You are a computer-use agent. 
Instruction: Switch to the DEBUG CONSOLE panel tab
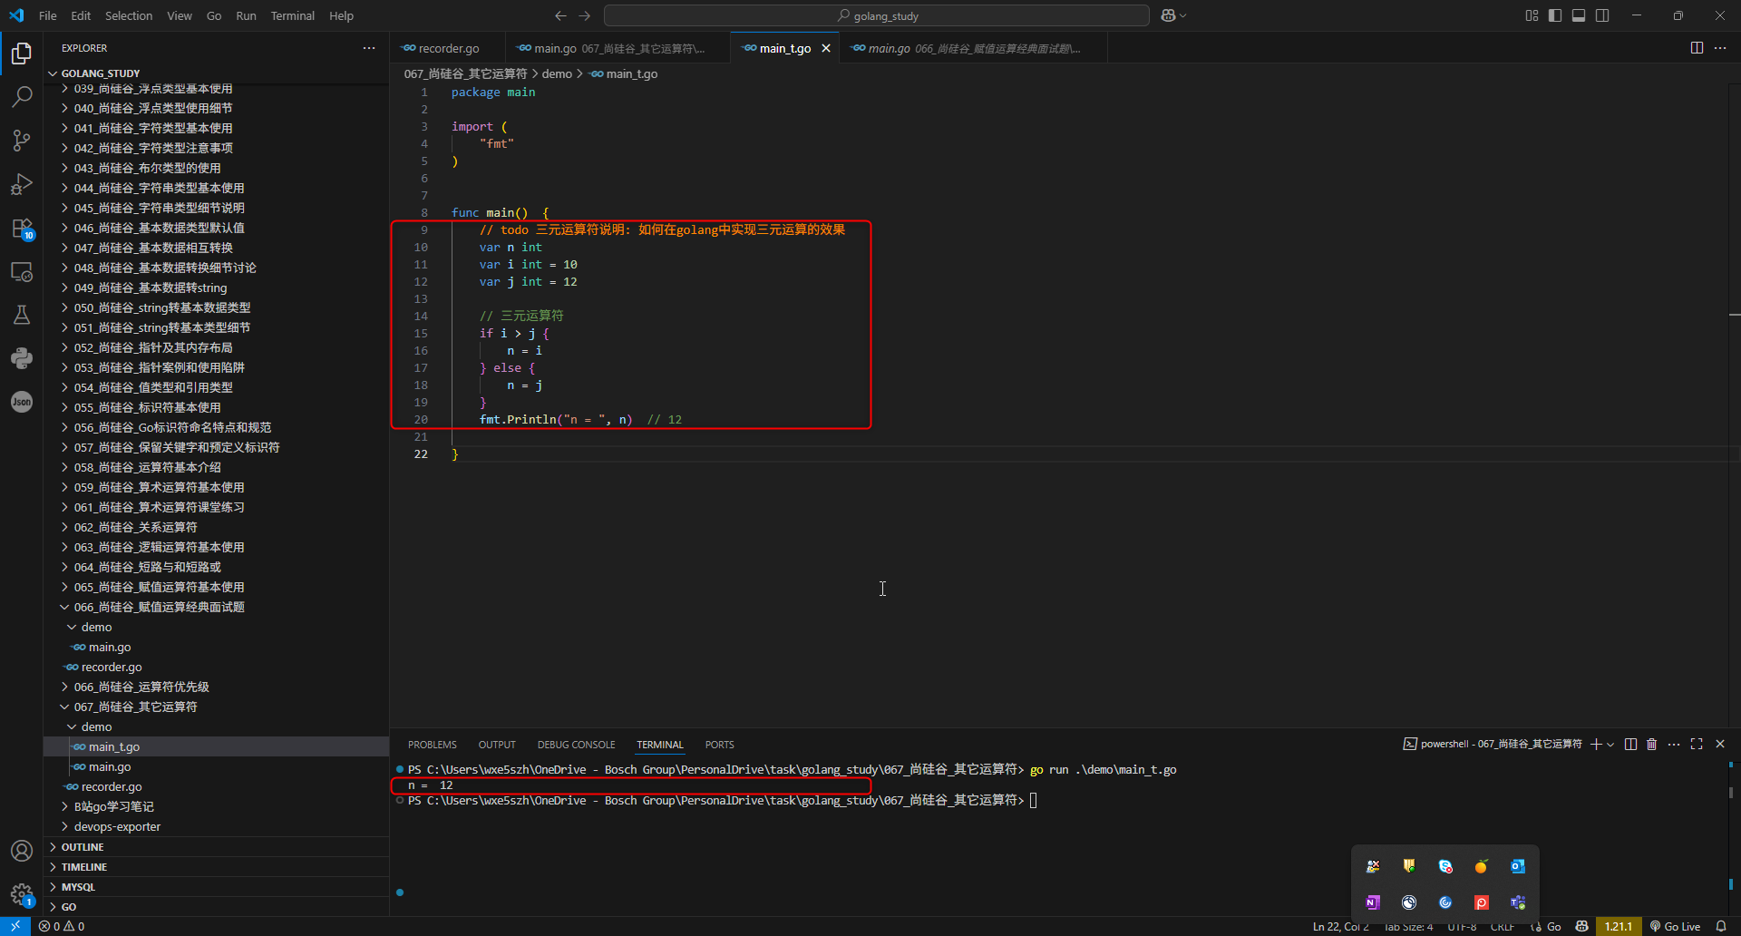[x=576, y=745]
